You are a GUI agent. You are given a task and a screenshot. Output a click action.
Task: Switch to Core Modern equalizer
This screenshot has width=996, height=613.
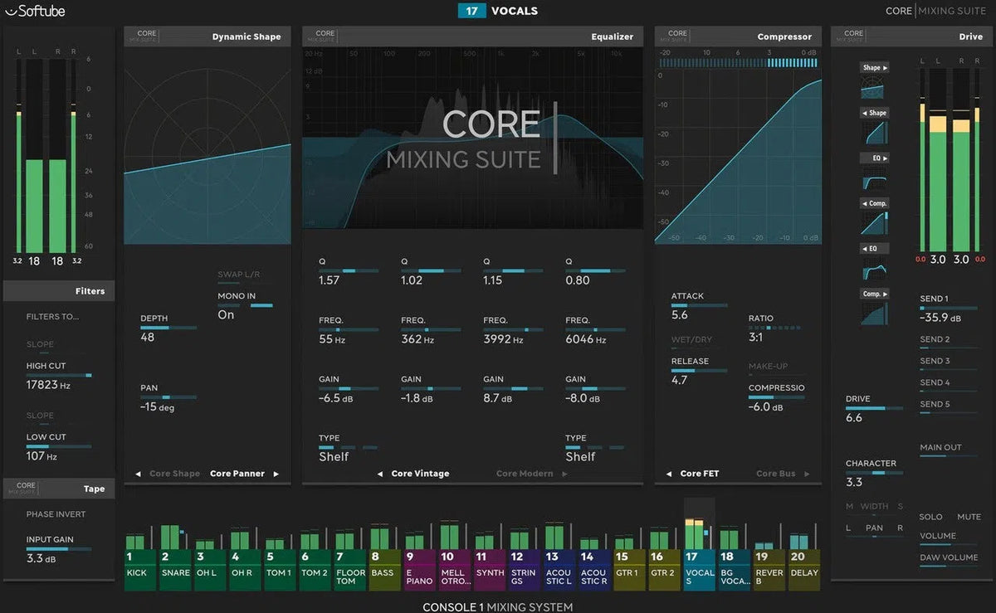(x=526, y=473)
